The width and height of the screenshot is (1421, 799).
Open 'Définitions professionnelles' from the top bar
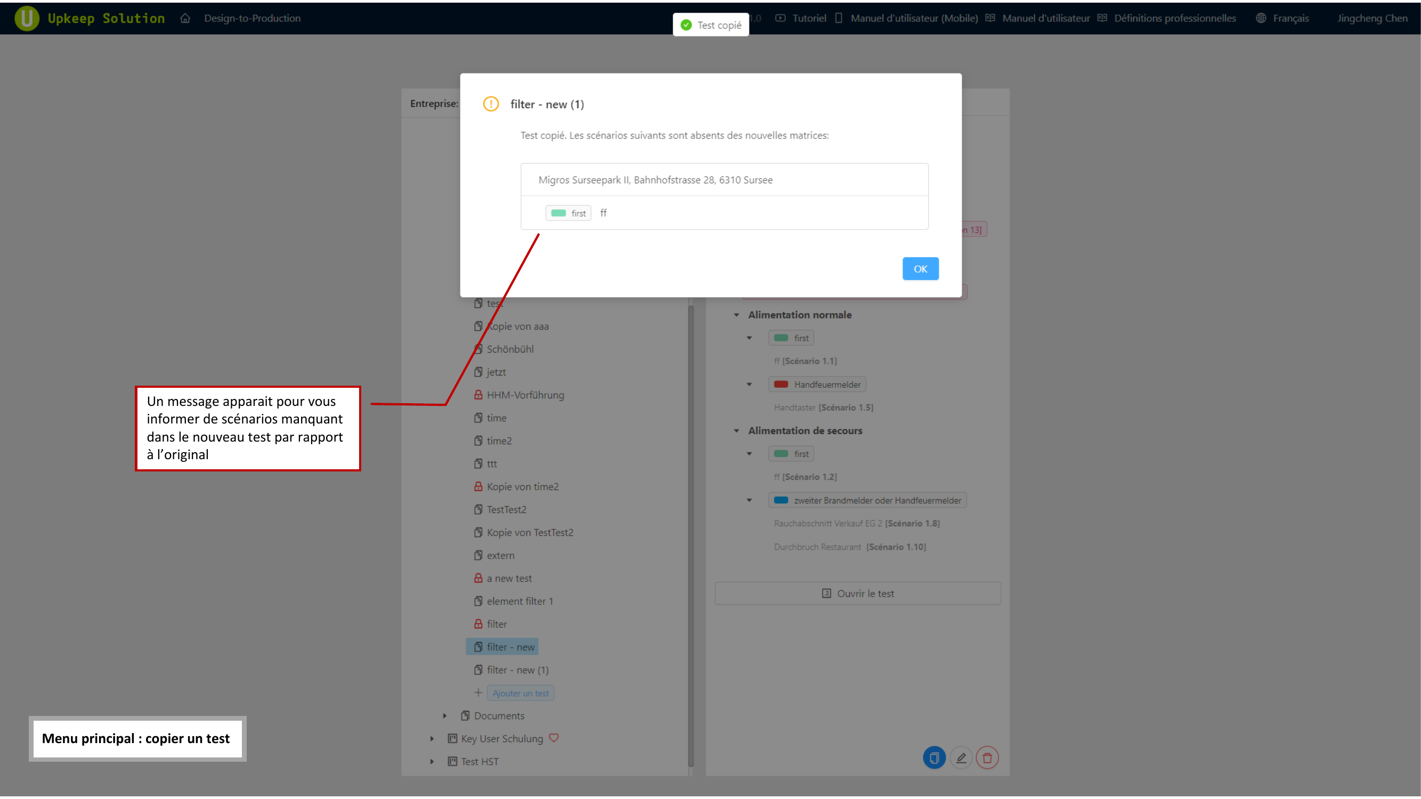coord(1175,18)
